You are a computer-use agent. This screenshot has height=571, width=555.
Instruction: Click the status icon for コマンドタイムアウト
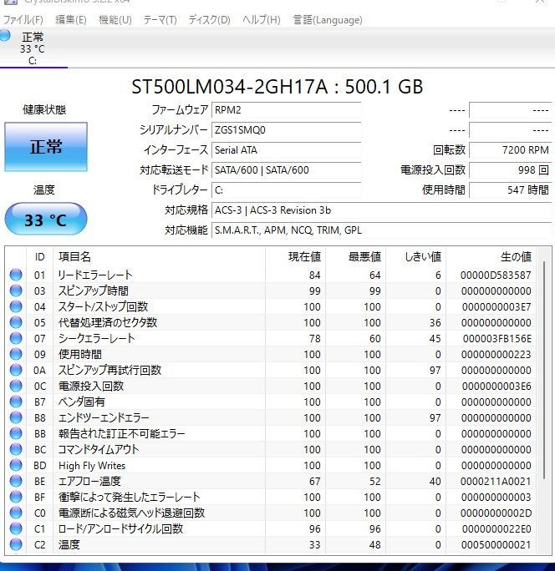coord(16,449)
